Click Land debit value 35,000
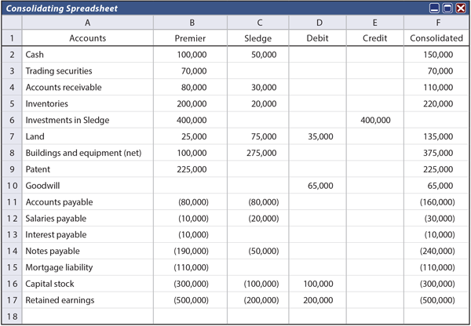 point(320,136)
